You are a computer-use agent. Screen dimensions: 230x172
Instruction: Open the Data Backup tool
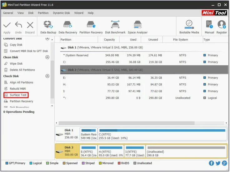coord(48,27)
